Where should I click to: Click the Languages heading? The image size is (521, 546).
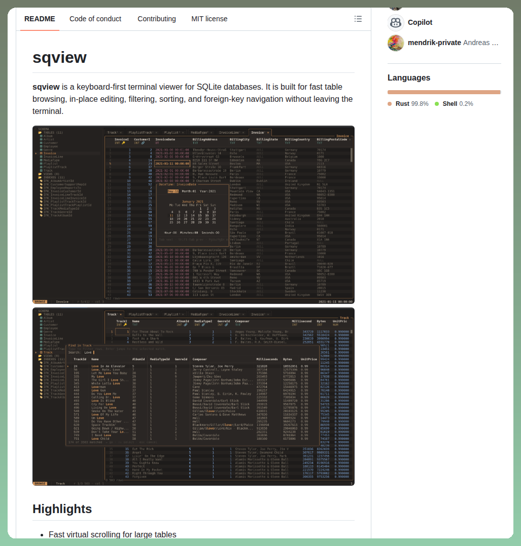tap(409, 77)
